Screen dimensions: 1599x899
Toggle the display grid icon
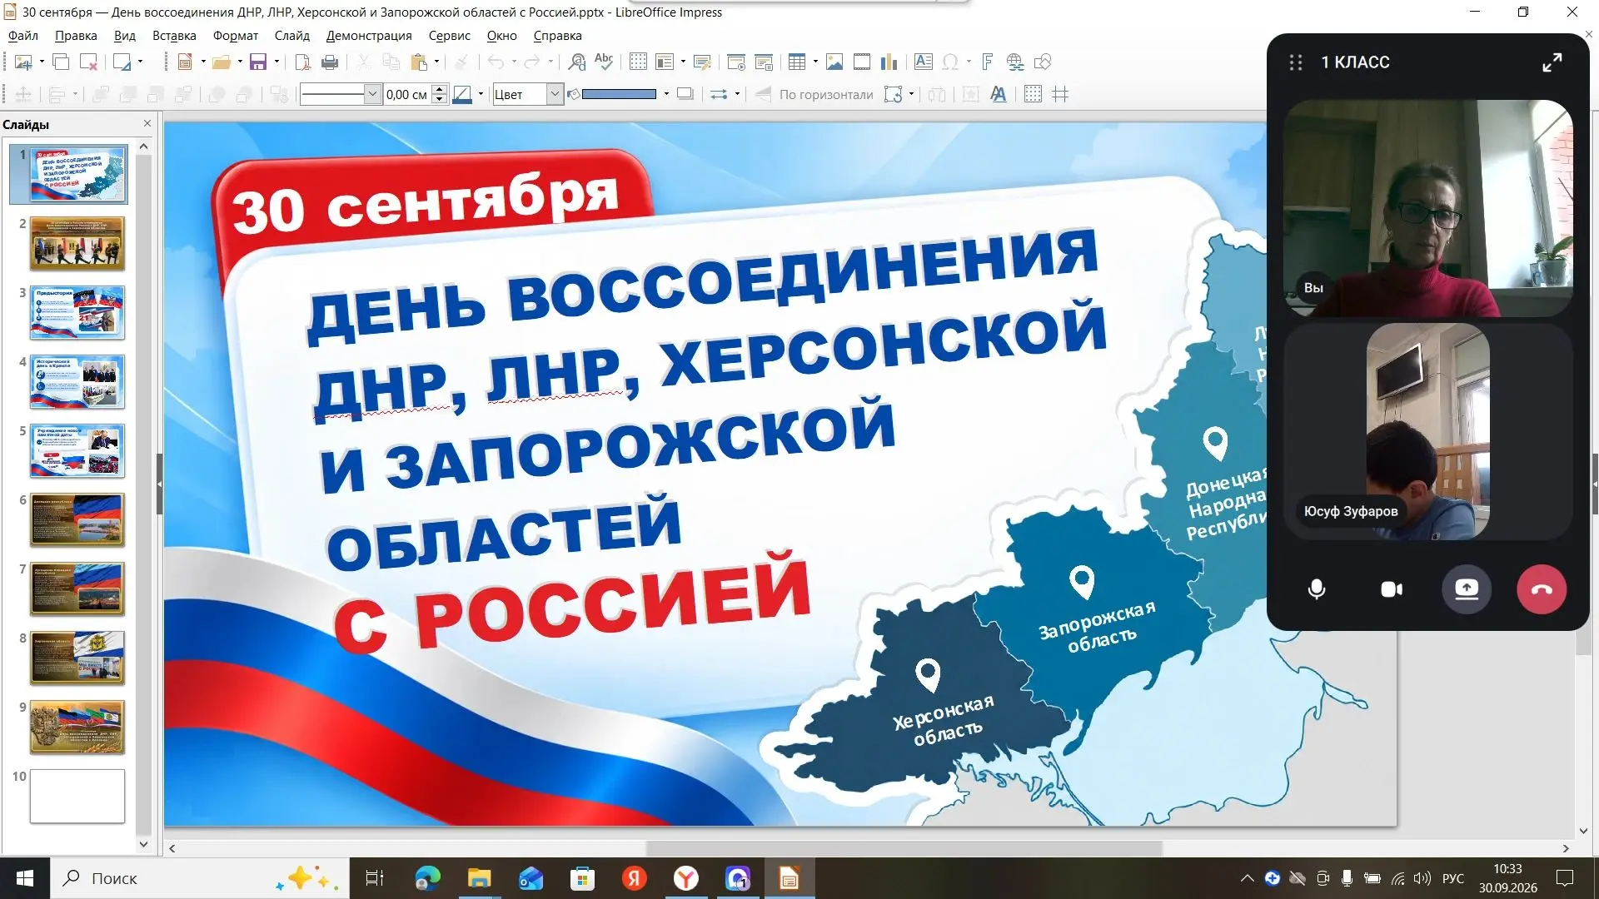pyautogui.click(x=638, y=62)
